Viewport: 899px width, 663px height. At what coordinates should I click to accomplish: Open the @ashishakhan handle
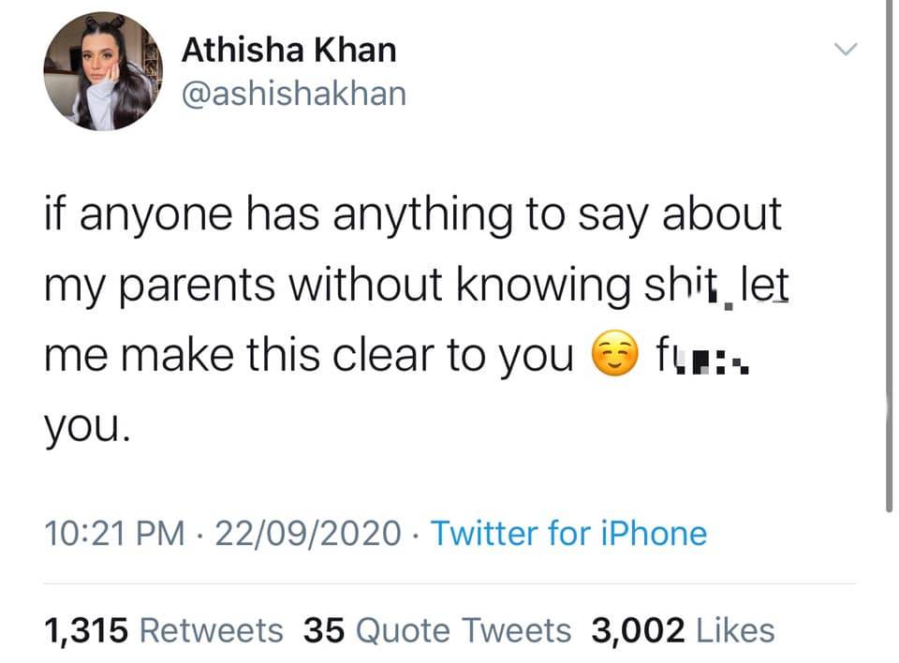(294, 94)
